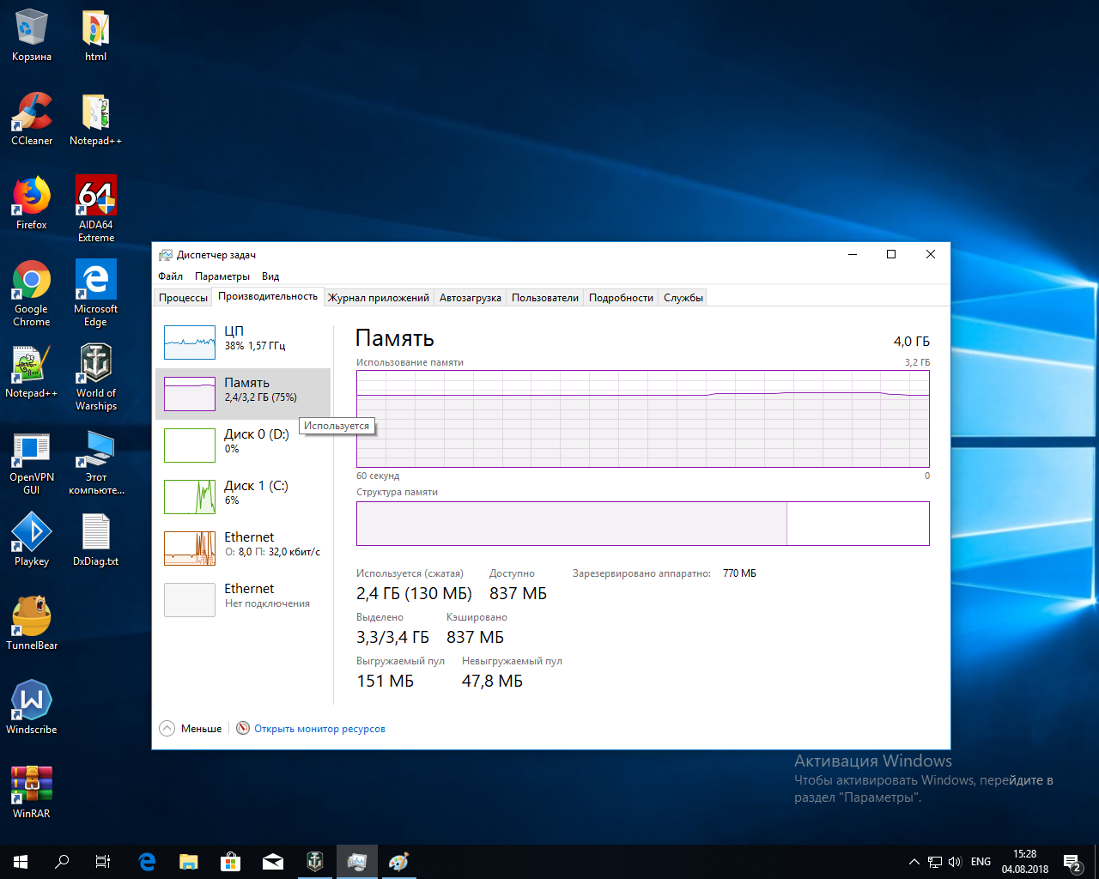Image resolution: width=1099 pixels, height=879 pixels.
Task: Click the resource monitor icon
Action: pyautogui.click(x=243, y=729)
